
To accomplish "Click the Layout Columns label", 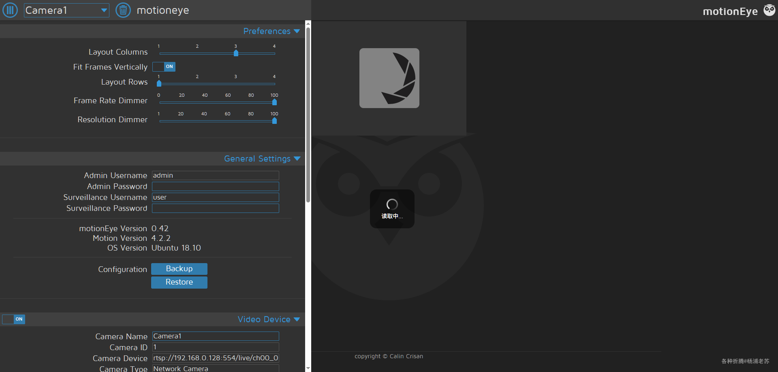I will coord(118,52).
